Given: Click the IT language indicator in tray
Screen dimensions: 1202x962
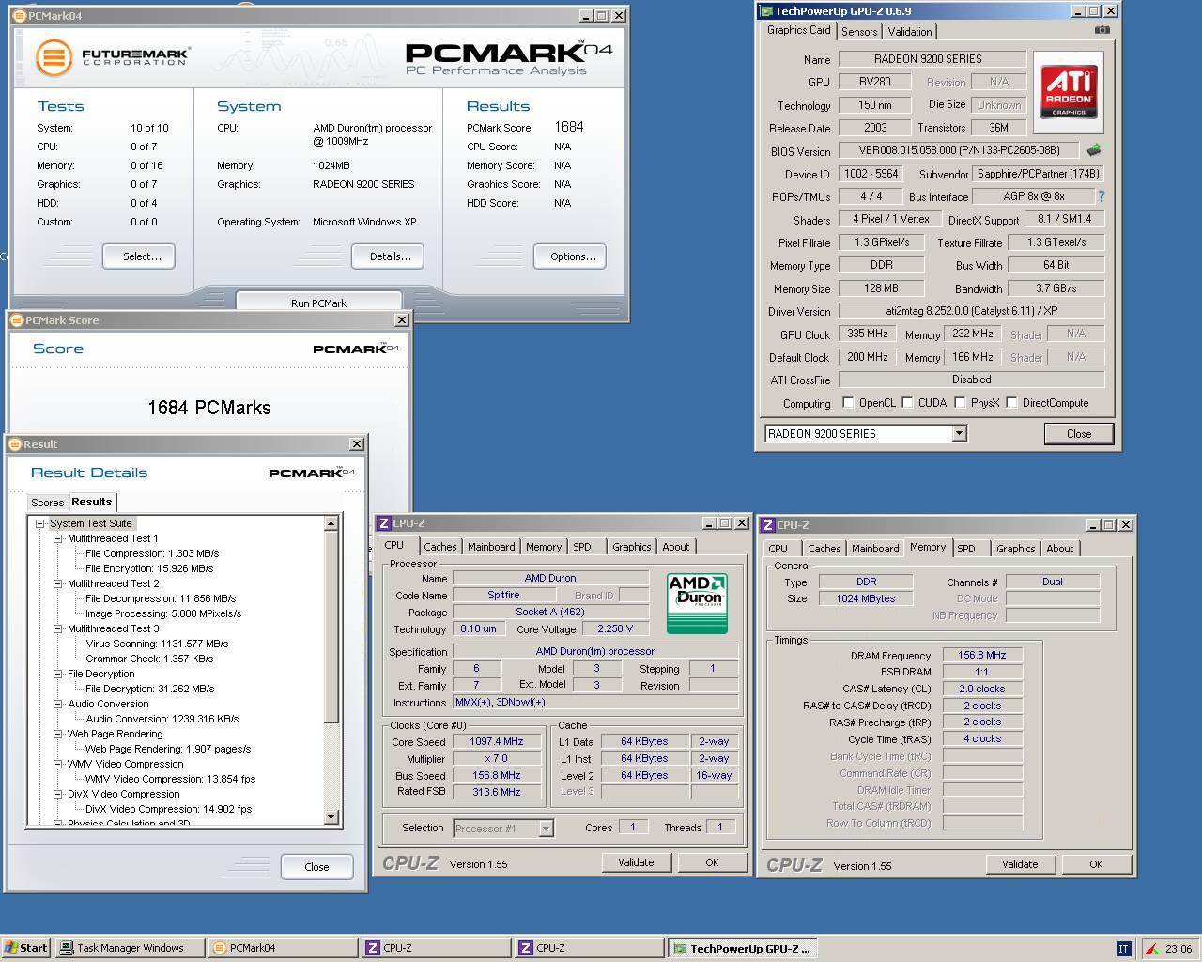Looking at the screenshot, I should coord(1123,949).
